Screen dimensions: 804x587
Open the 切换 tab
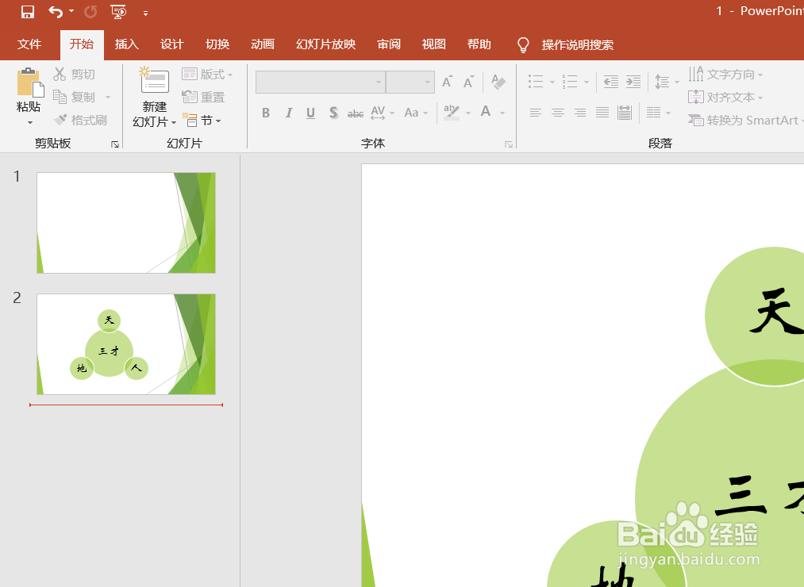(217, 44)
